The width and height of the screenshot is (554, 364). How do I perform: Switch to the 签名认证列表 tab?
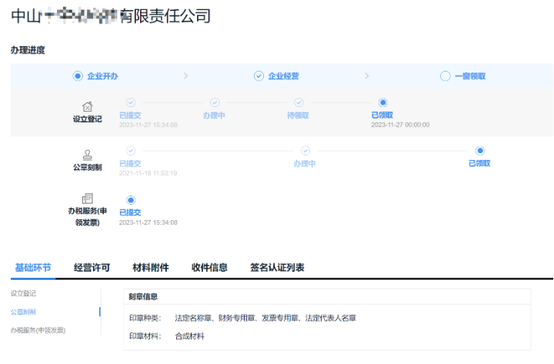277,268
